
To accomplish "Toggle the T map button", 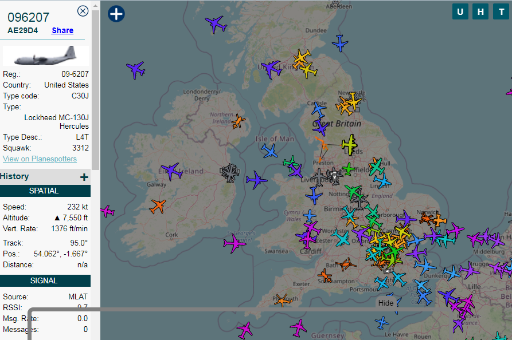I will tap(501, 12).
